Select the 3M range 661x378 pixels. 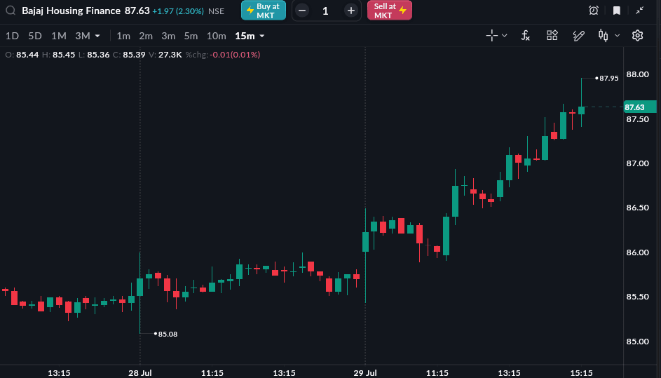click(83, 36)
